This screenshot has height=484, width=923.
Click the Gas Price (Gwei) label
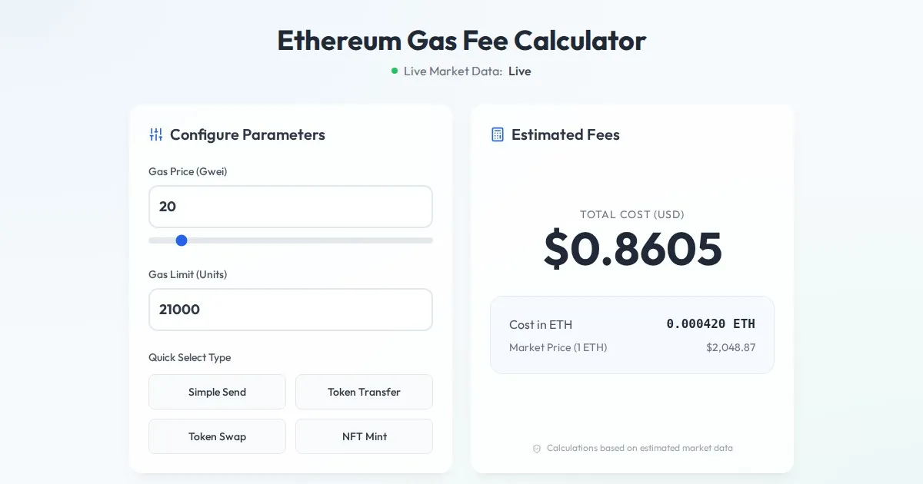point(188,172)
